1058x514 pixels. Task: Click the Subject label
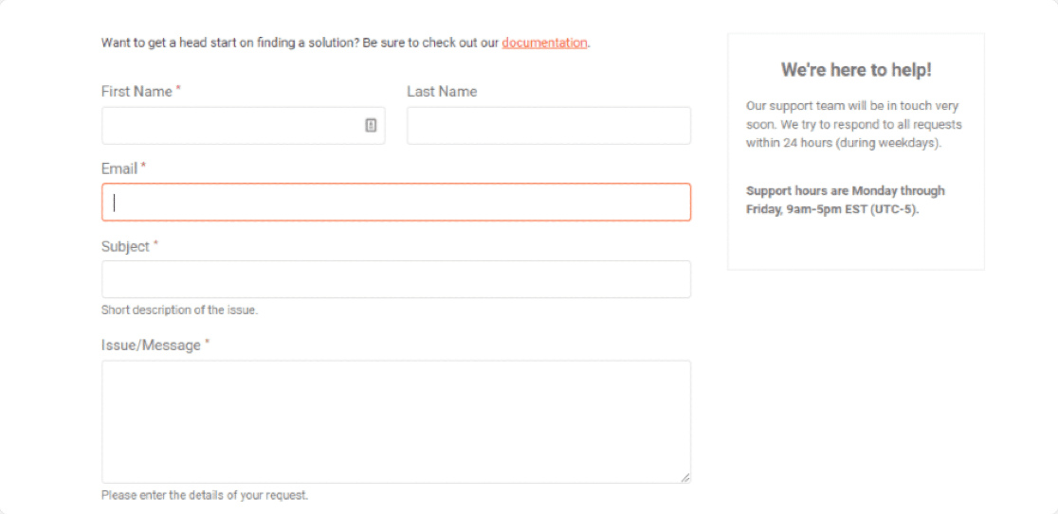[125, 246]
